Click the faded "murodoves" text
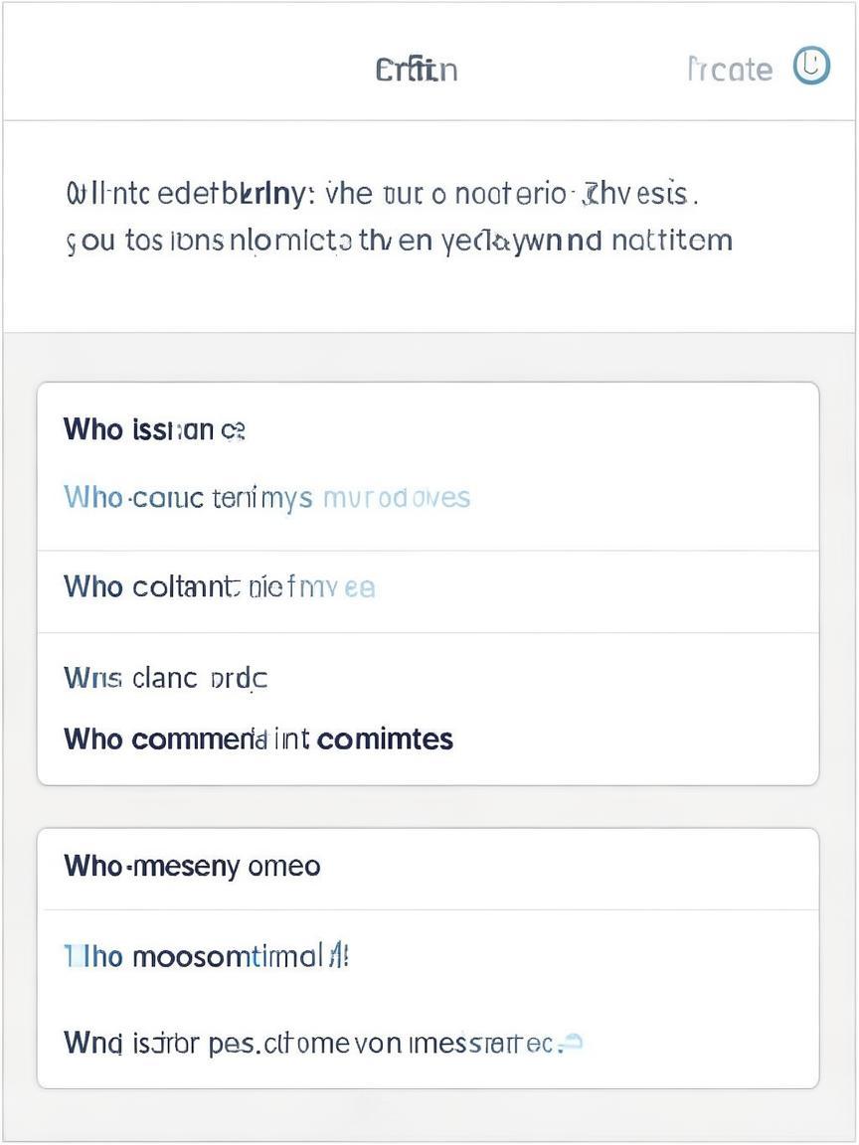The height and width of the screenshot is (1145, 859). [x=397, y=497]
